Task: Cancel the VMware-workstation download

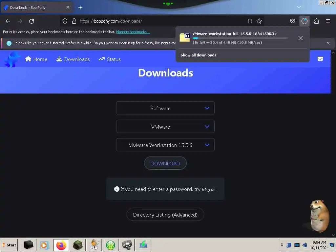Action: pyautogui.click(x=301, y=38)
